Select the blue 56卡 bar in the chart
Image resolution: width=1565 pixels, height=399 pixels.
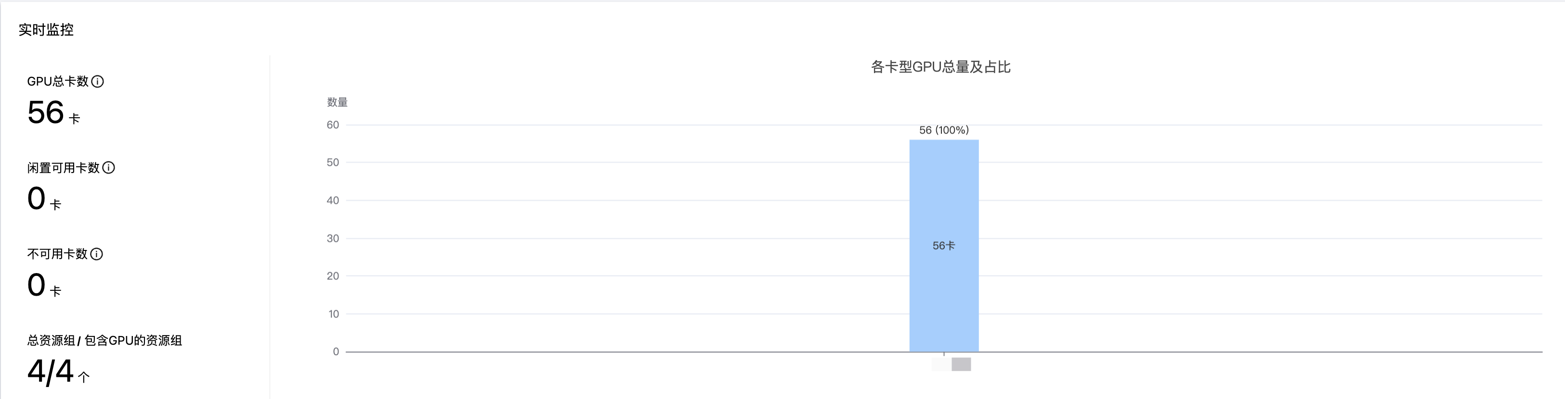tap(943, 246)
